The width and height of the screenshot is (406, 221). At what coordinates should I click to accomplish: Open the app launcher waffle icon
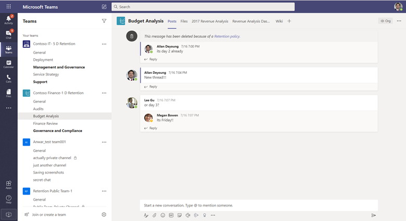point(8,7)
